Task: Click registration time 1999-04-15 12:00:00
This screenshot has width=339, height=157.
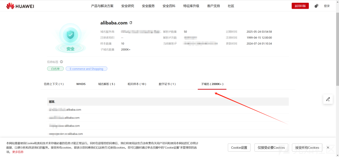Action: click(259, 38)
